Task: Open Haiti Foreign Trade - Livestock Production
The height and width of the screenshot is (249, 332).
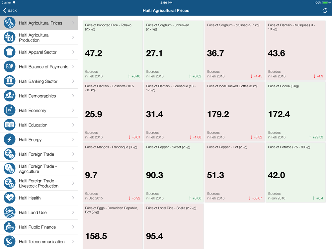Action: (x=39, y=183)
